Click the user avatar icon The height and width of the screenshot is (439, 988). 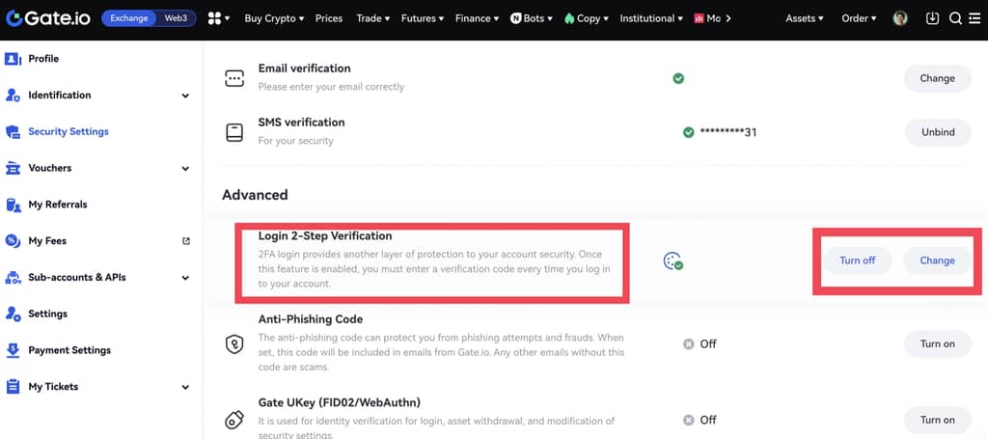click(x=900, y=18)
